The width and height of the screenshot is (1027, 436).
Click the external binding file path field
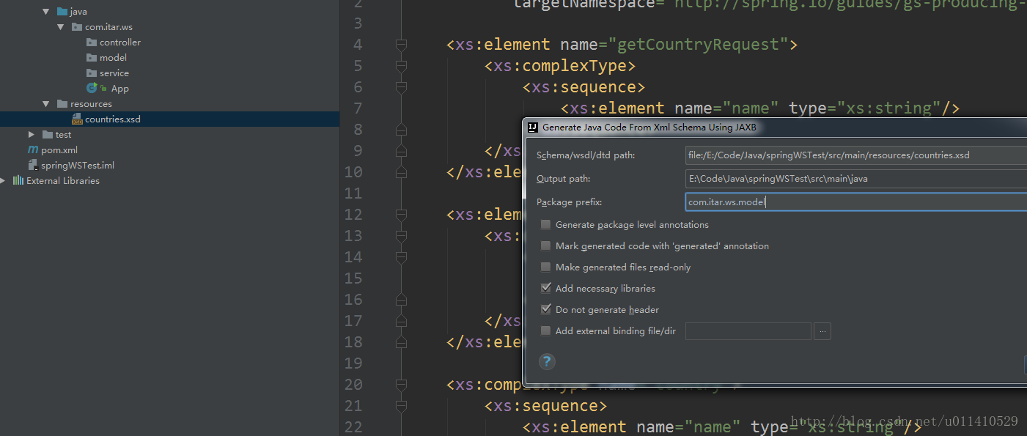(x=748, y=331)
